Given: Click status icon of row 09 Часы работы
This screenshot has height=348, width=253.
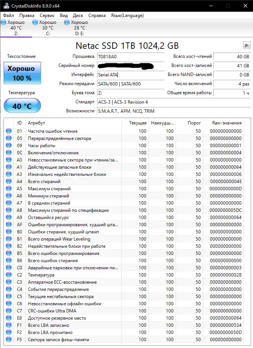Looking at the screenshot, I should click(x=9, y=145).
